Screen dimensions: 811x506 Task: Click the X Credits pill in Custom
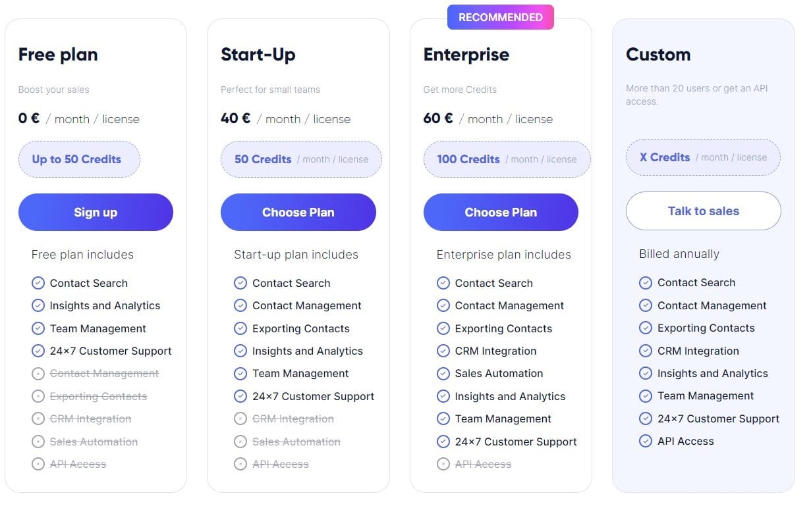[703, 157]
